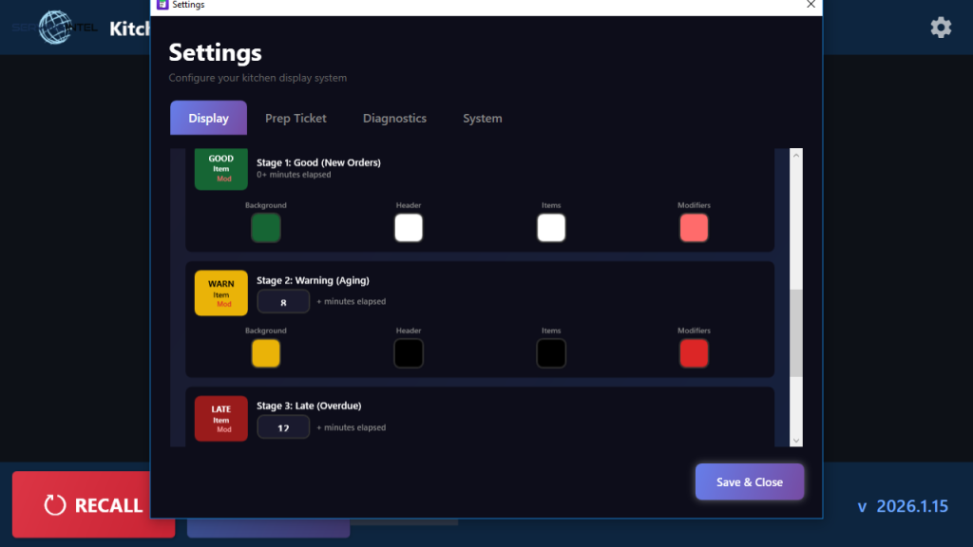973x547 pixels.
Task: Click the scroll-up arrow in settings list
Action: coord(796,156)
